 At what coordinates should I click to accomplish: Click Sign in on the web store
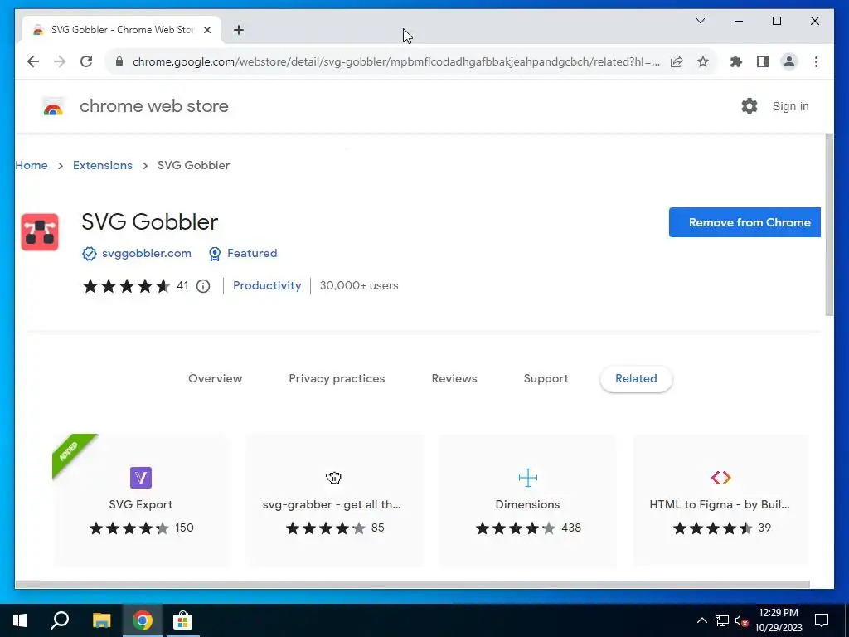click(x=790, y=106)
